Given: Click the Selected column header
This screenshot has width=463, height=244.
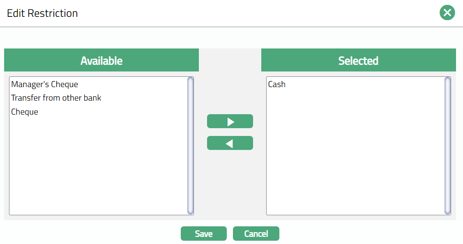Looking at the screenshot, I should (358, 60).
